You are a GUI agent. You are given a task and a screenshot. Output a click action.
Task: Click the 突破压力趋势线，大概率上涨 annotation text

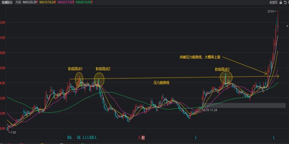pos(200,57)
